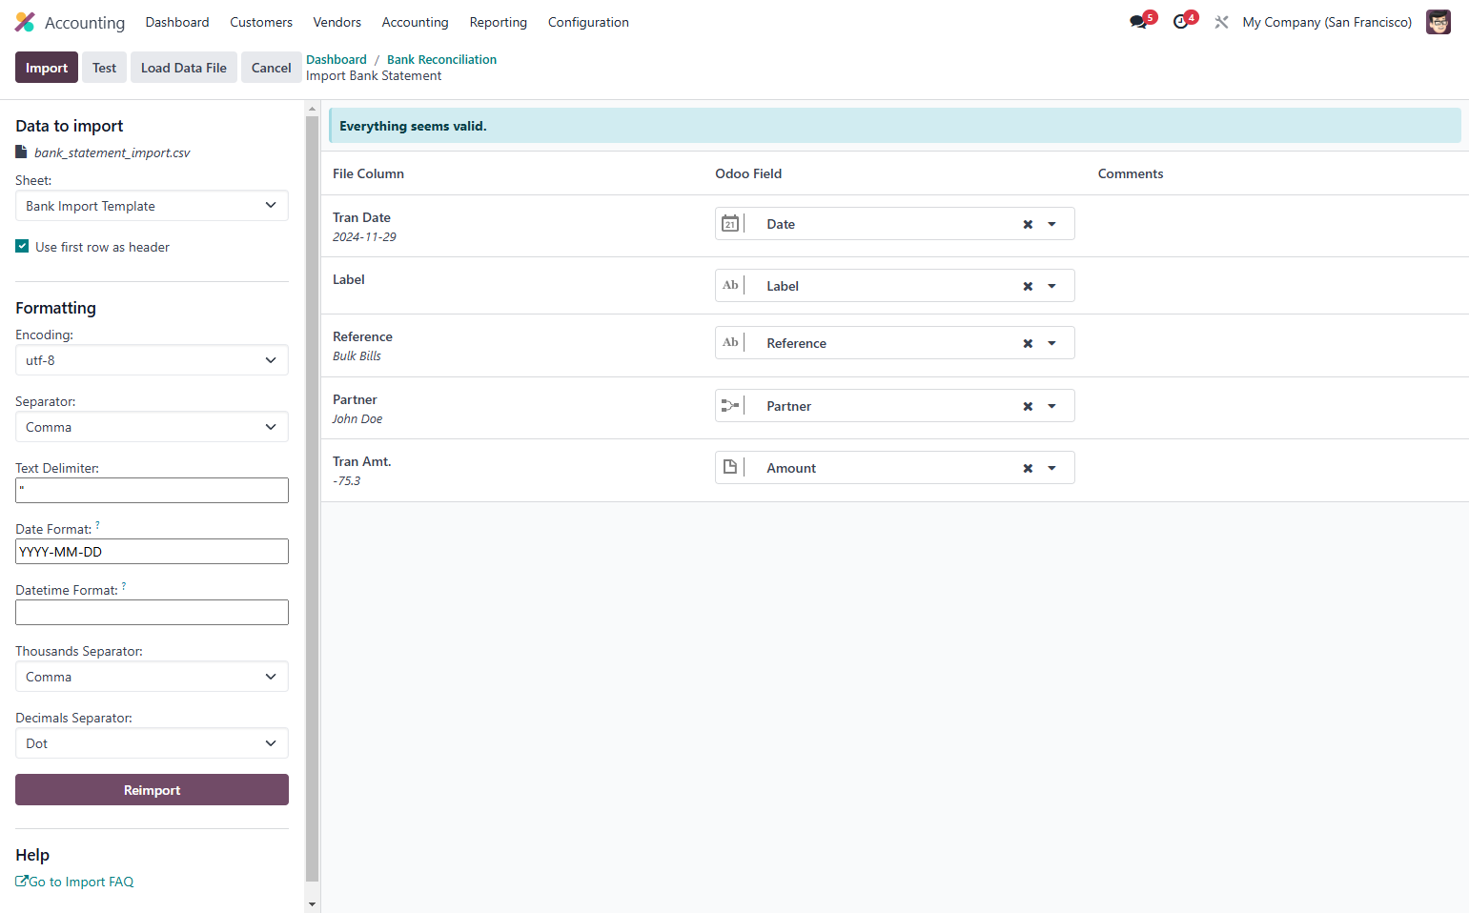Clear the Reference field mapping
This screenshot has width=1469, height=913.
pos(1028,344)
